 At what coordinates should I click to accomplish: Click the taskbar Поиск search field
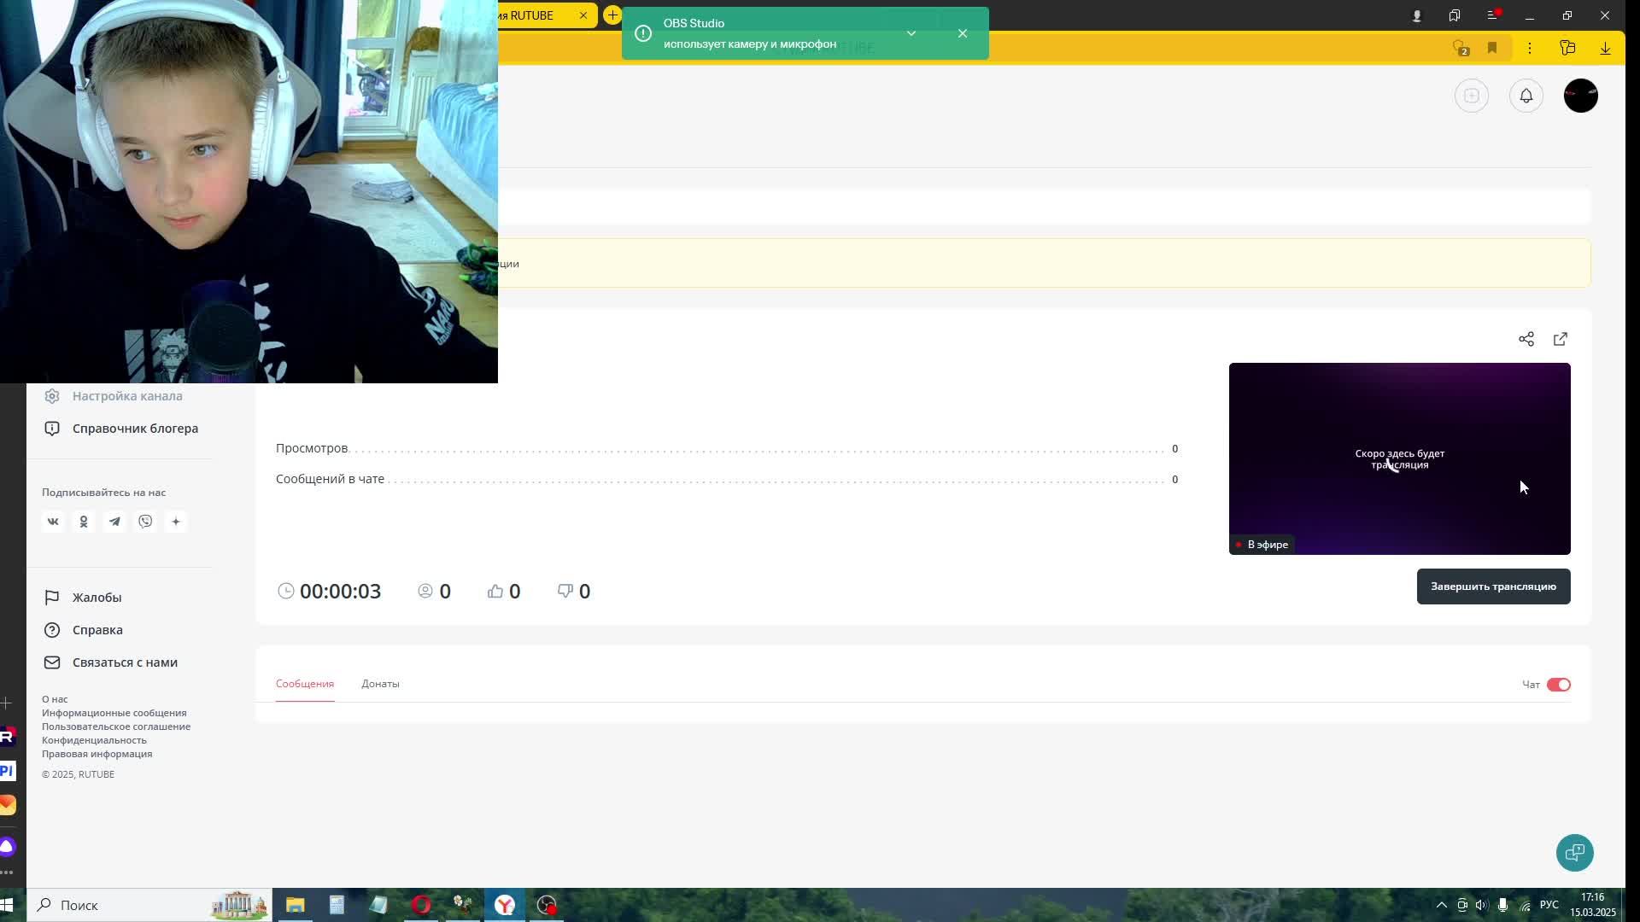[x=149, y=905]
